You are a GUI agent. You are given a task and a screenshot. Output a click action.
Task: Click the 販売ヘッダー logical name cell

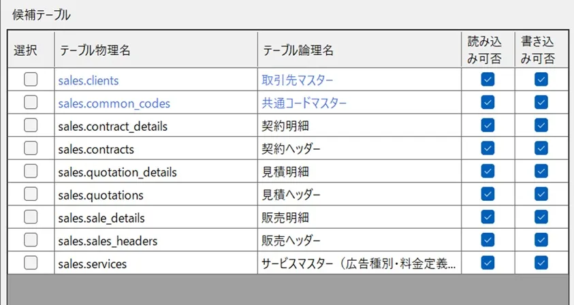coord(360,240)
